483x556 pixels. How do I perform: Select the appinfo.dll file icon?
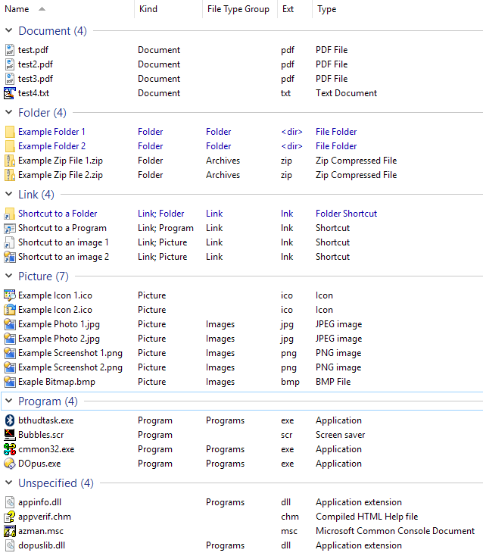10,502
